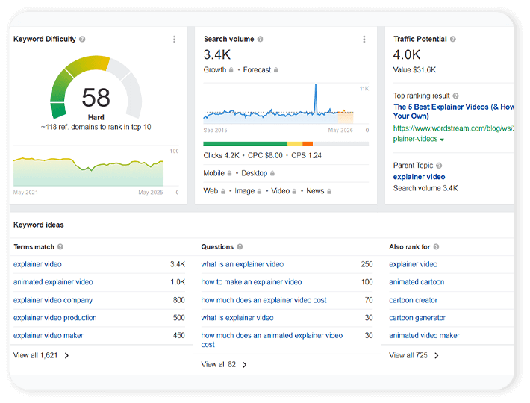This screenshot has width=530, height=403.
Task: Click help icon next to Also rank for
Action: [436, 246]
